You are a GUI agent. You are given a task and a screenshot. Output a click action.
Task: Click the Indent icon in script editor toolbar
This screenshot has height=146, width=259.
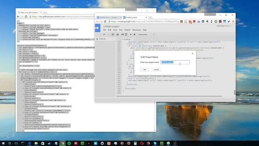(113, 34)
